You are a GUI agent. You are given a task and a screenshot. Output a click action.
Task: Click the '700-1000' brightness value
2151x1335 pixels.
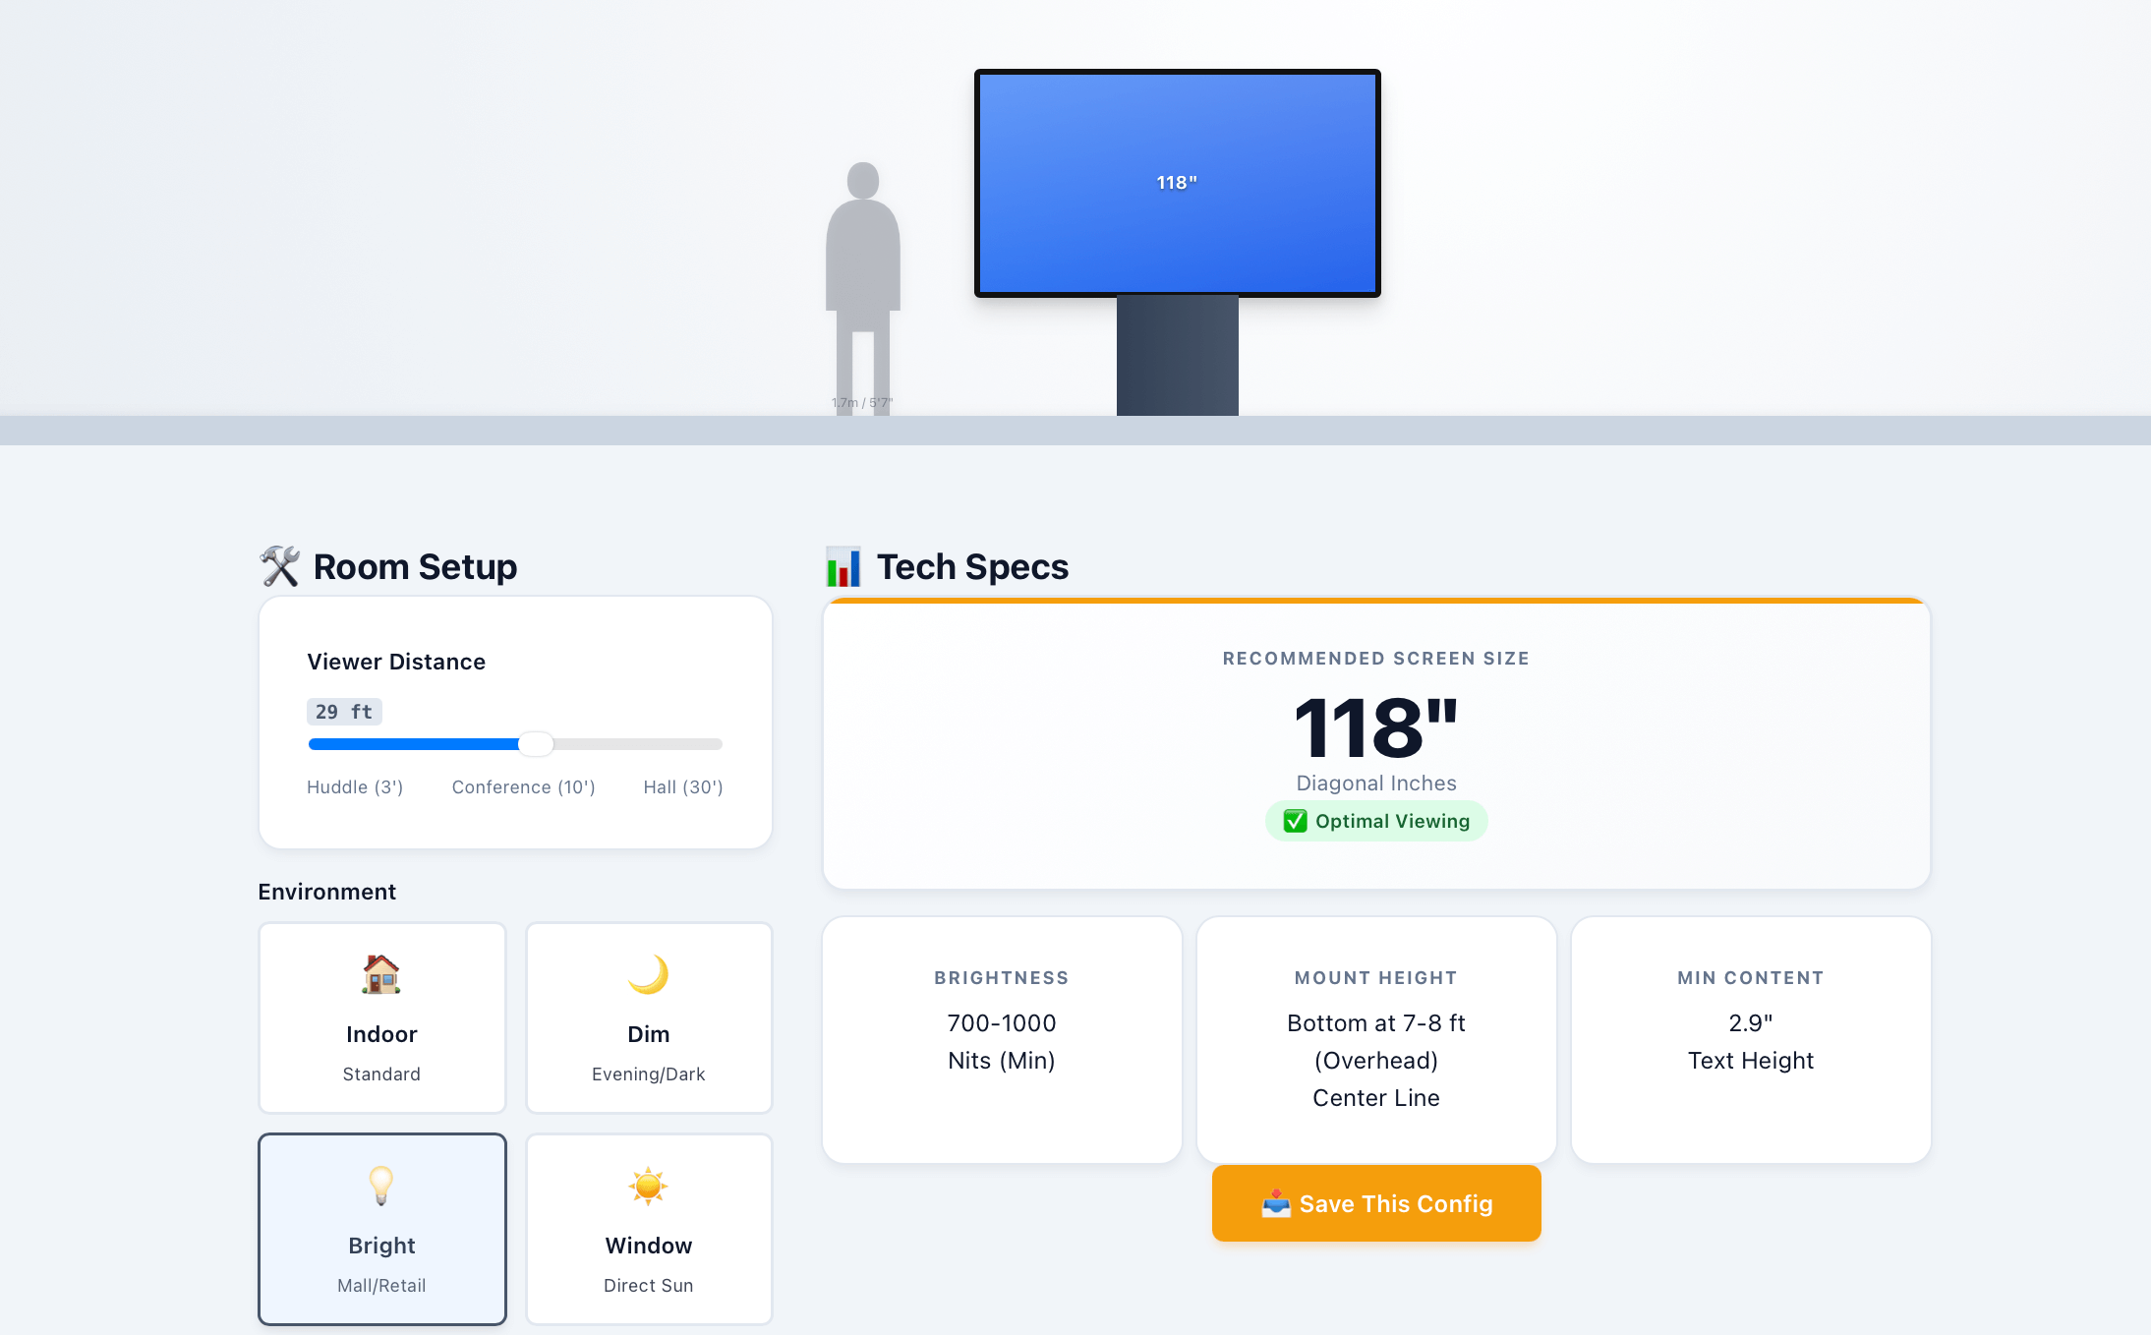click(x=1002, y=1023)
